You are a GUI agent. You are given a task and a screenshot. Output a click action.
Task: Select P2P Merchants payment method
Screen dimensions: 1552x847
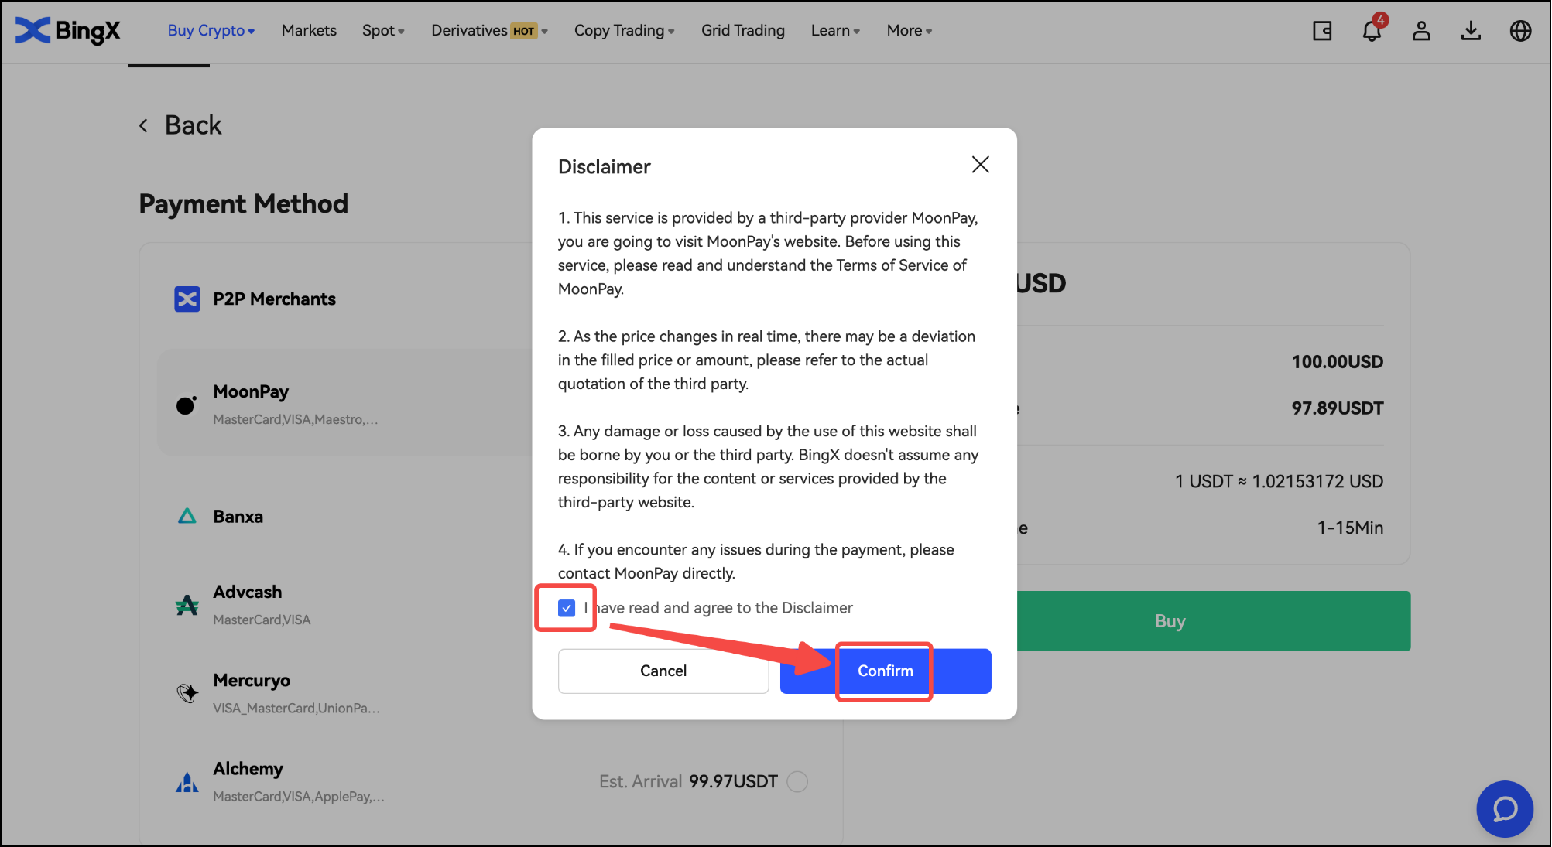275,299
